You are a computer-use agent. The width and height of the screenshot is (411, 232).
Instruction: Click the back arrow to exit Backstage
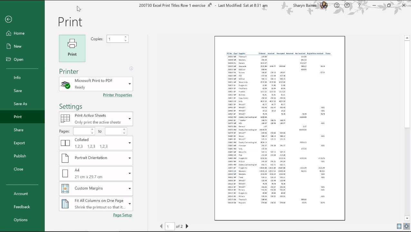(9, 19)
